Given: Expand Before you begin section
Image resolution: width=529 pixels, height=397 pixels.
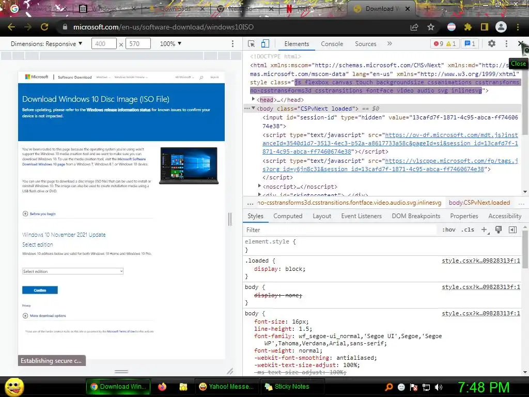Looking at the screenshot, I should tap(39, 213).
